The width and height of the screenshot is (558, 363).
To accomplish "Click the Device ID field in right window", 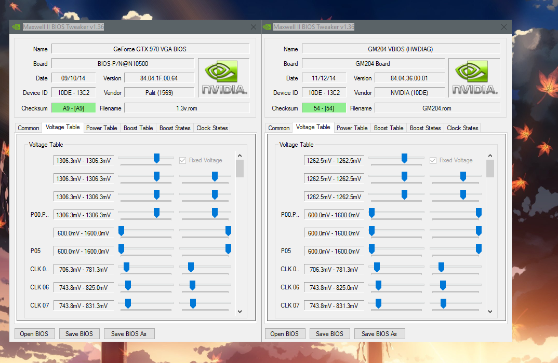I will click(324, 93).
